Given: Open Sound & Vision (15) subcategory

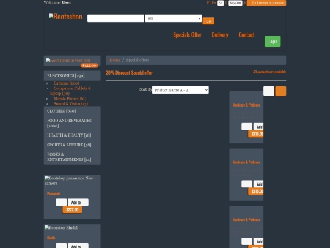Looking at the screenshot, I should 71,103.
